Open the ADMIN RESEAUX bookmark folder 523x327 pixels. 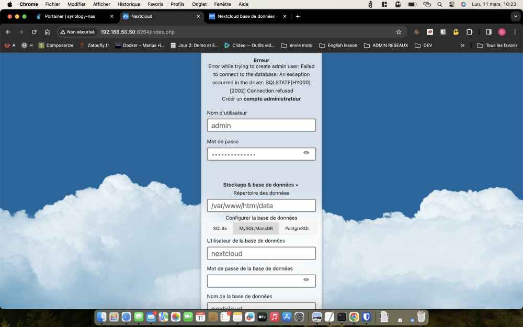pyautogui.click(x=386, y=46)
